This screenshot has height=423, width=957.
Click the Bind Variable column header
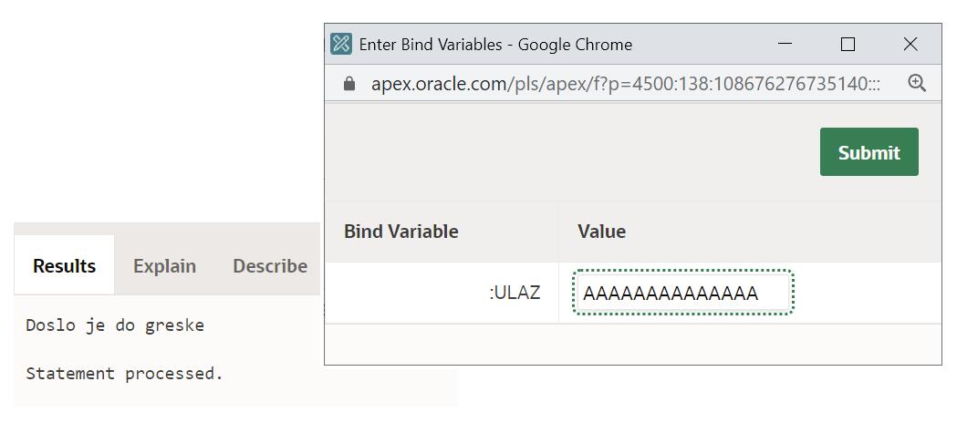click(x=400, y=232)
